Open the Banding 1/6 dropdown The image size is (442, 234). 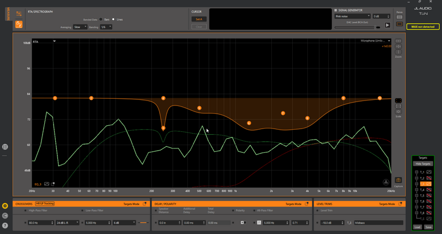pos(106,27)
